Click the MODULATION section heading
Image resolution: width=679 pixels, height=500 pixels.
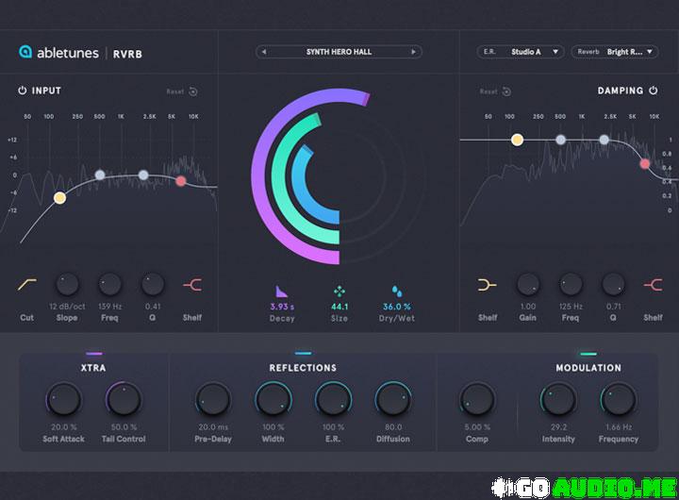coord(588,368)
